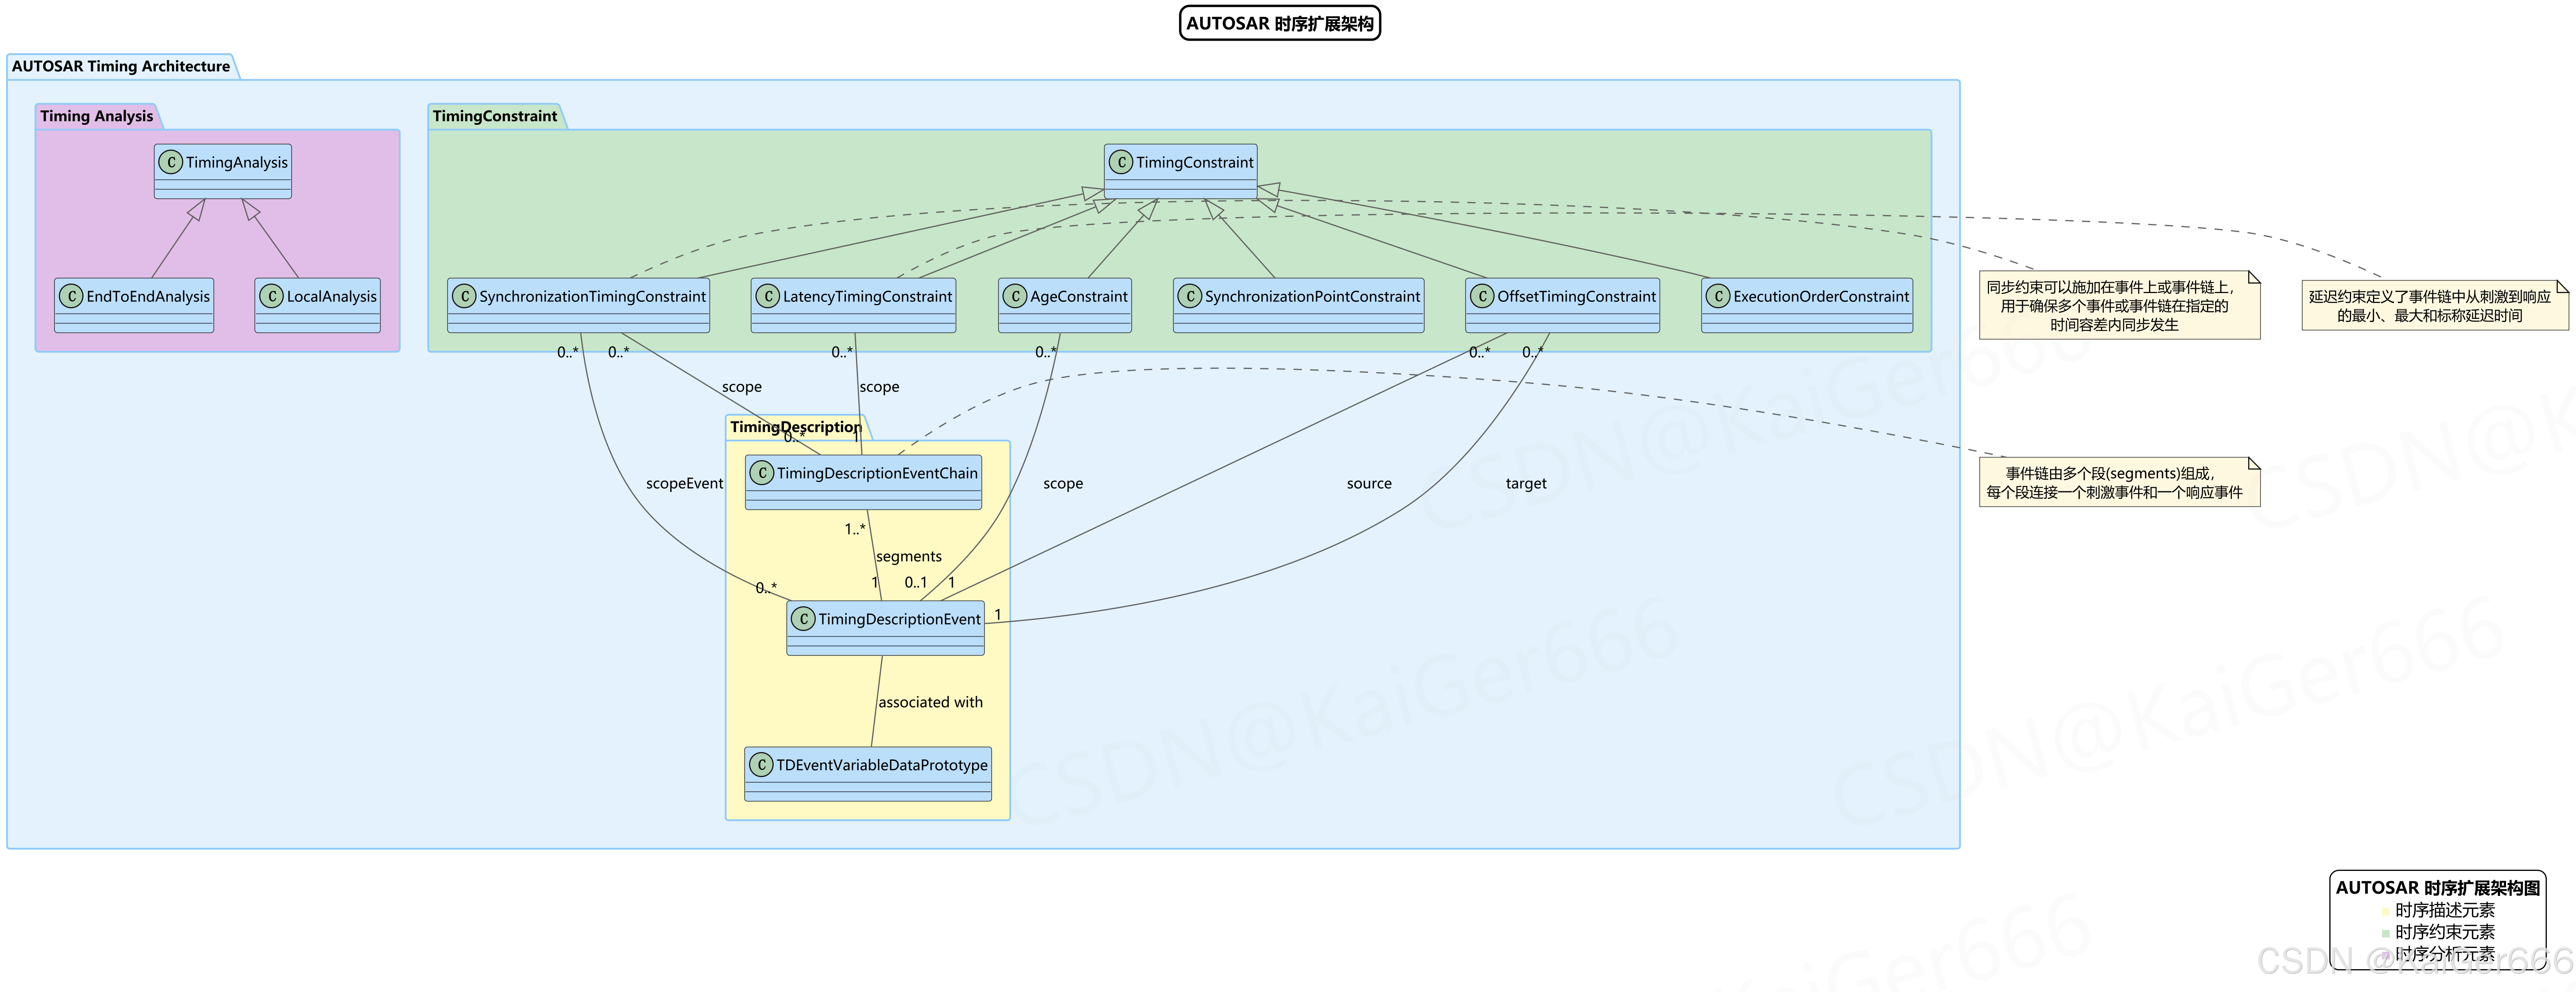The height and width of the screenshot is (992, 2576).
Task: Click the ExecutionOrderConstraint class C icon
Action: pos(1718,296)
